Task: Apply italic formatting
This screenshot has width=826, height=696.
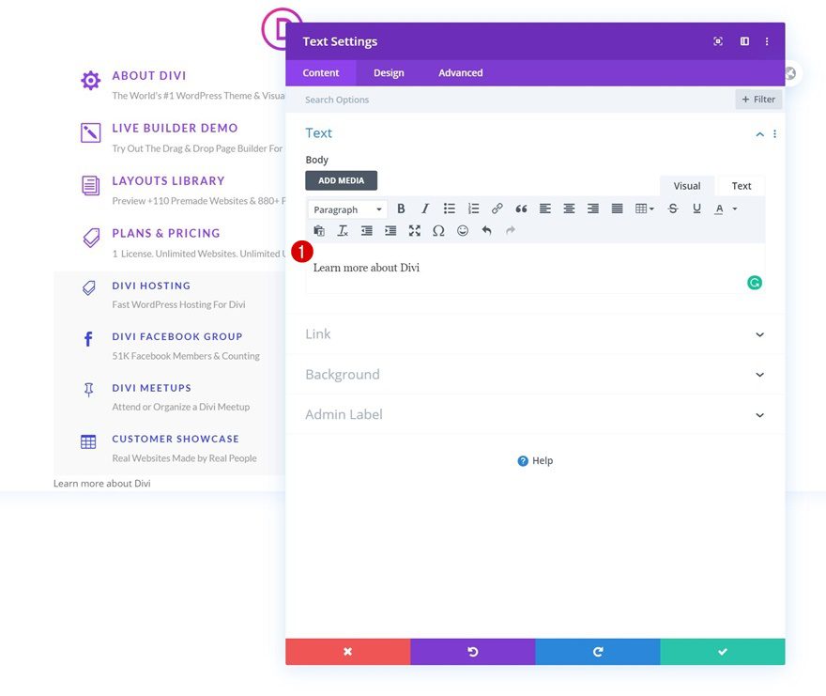Action: (x=425, y=209)
